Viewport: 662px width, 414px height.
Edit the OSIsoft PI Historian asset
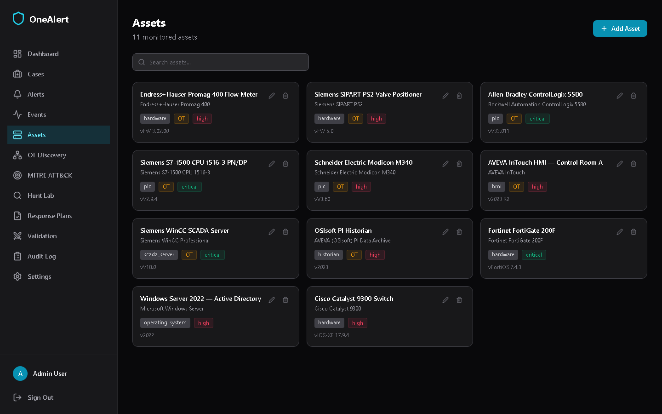click(x=445, y=232)
